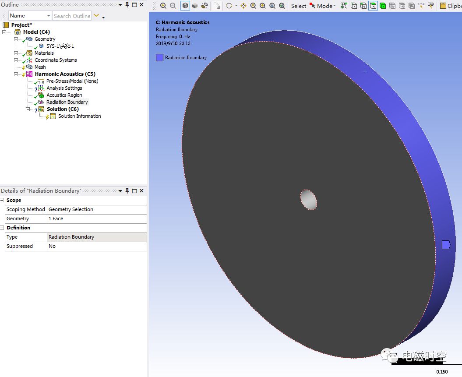Click the label selection icon
The image size is (462, 377).
point(431,6)
